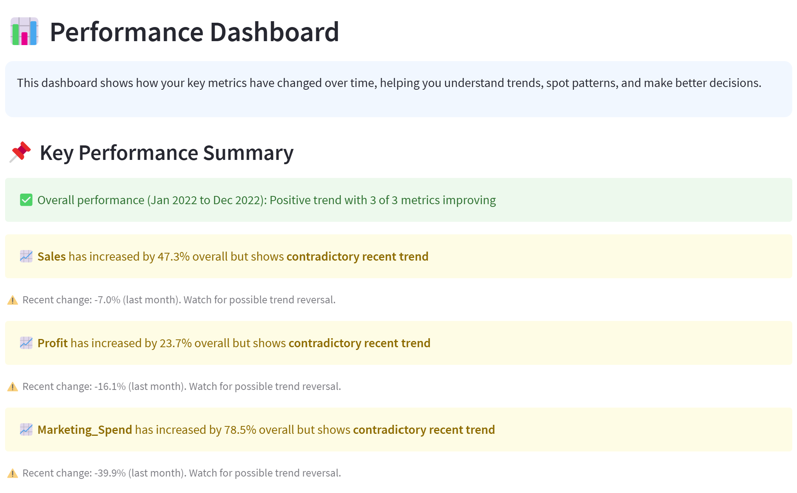Click the warning icon next to the -39.9% change
The width and height of the screenshot is (797, 493).
coord(13,473)
